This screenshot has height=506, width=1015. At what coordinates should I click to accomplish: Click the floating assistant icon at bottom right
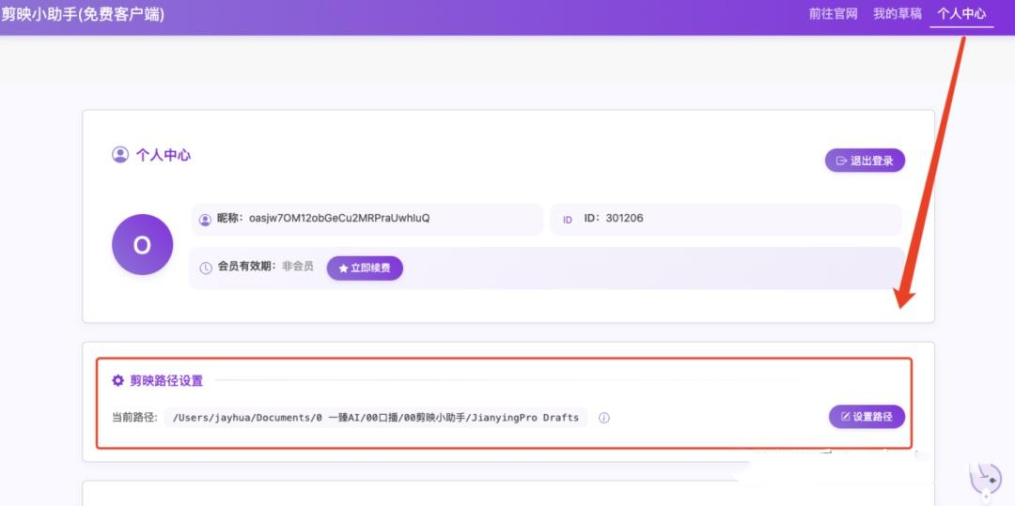(986, 482)
